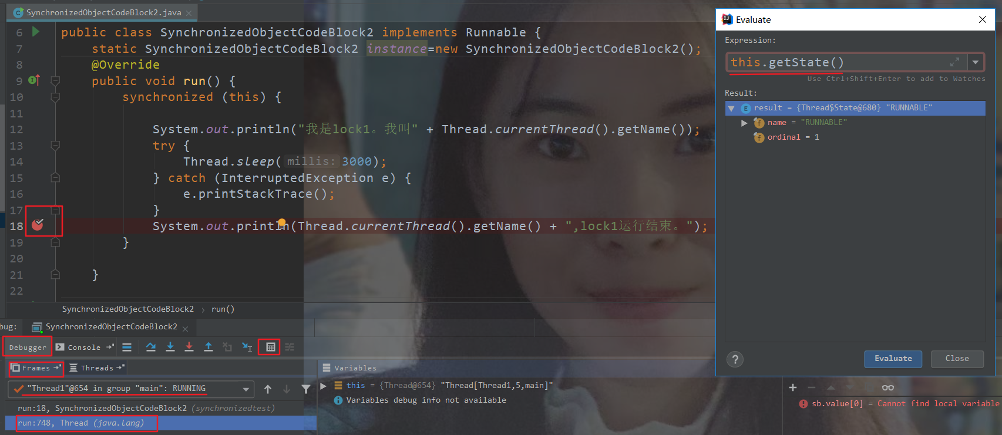Expand the 'name' field in results
Image resolution: width=1002 pixels, height=435 pixels.
pos(744,123)
